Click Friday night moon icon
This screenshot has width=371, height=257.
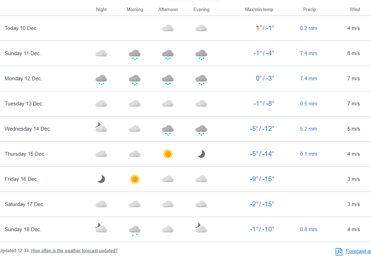101,179
